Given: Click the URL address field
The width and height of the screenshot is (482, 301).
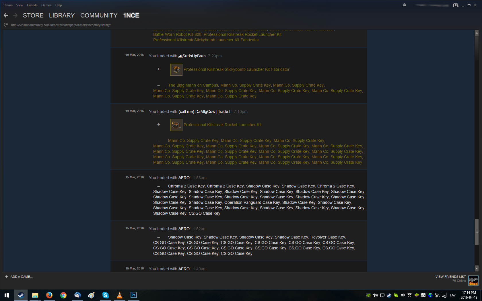Looking at the screenshot, I should (x=61, y=25).
